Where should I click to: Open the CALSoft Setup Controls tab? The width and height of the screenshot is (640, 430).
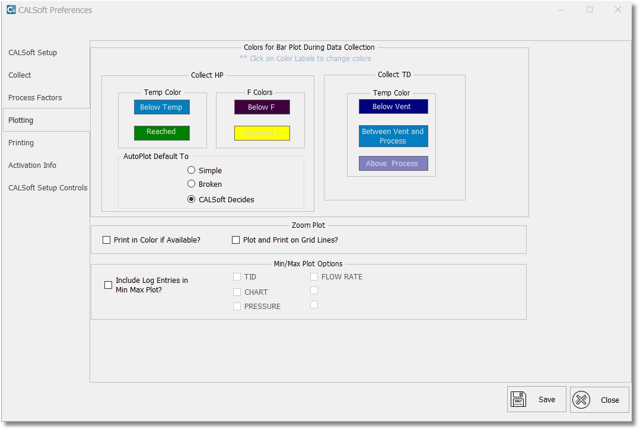[48, 187]
